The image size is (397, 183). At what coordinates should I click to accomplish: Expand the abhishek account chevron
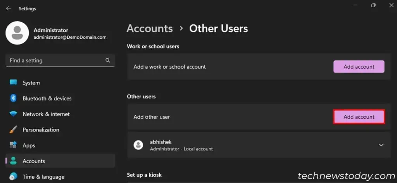tap(381, 145)
